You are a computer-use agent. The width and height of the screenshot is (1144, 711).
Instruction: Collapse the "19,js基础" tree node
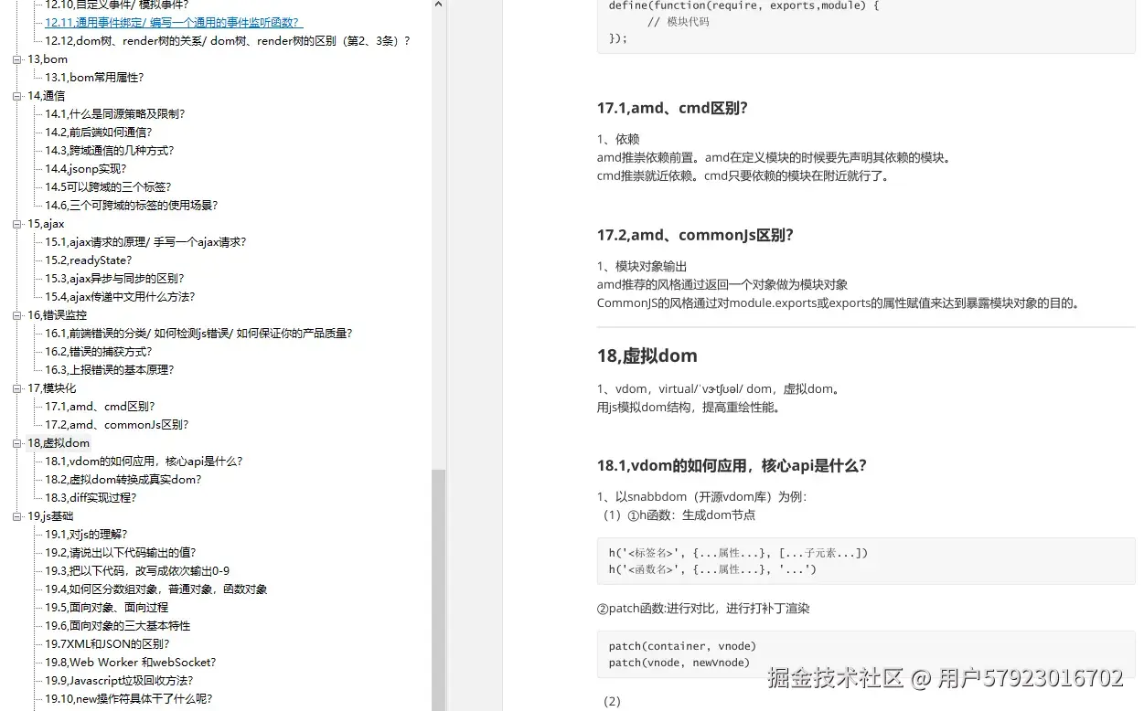[16, 515]
